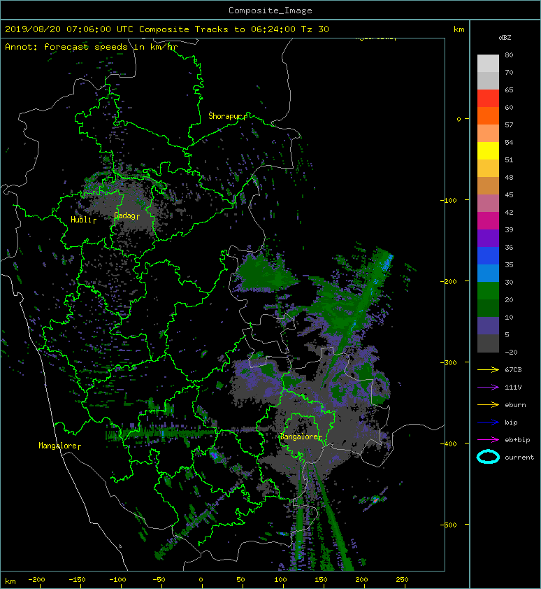
Task: Click the -500 label on vertical axis
Action: (x=448, y=525)
